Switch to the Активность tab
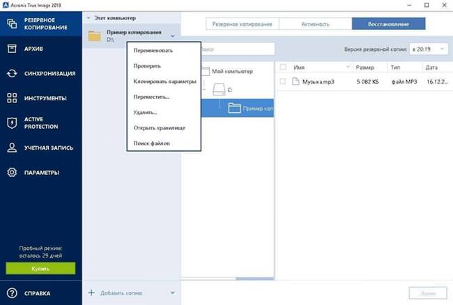453x305 pixels. (315, 24)
